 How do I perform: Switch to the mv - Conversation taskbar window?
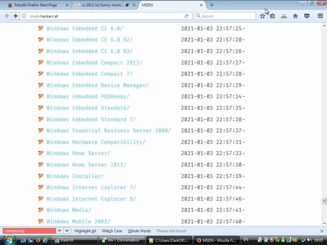coord(122,240)
